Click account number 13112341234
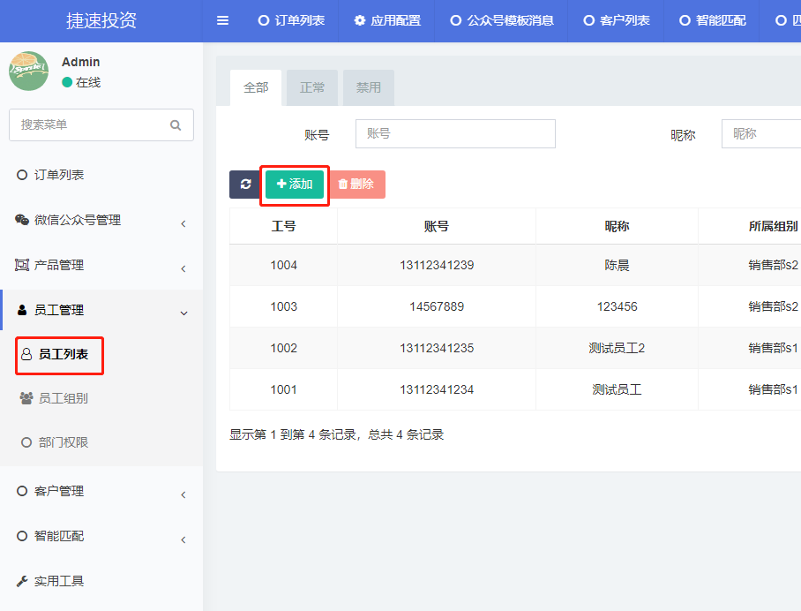Screen dimensions: 801x611 point(437,389)
